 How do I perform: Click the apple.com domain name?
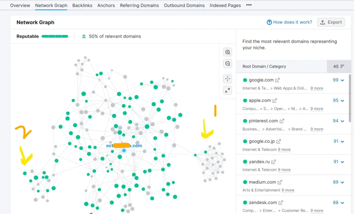point(260,100)
